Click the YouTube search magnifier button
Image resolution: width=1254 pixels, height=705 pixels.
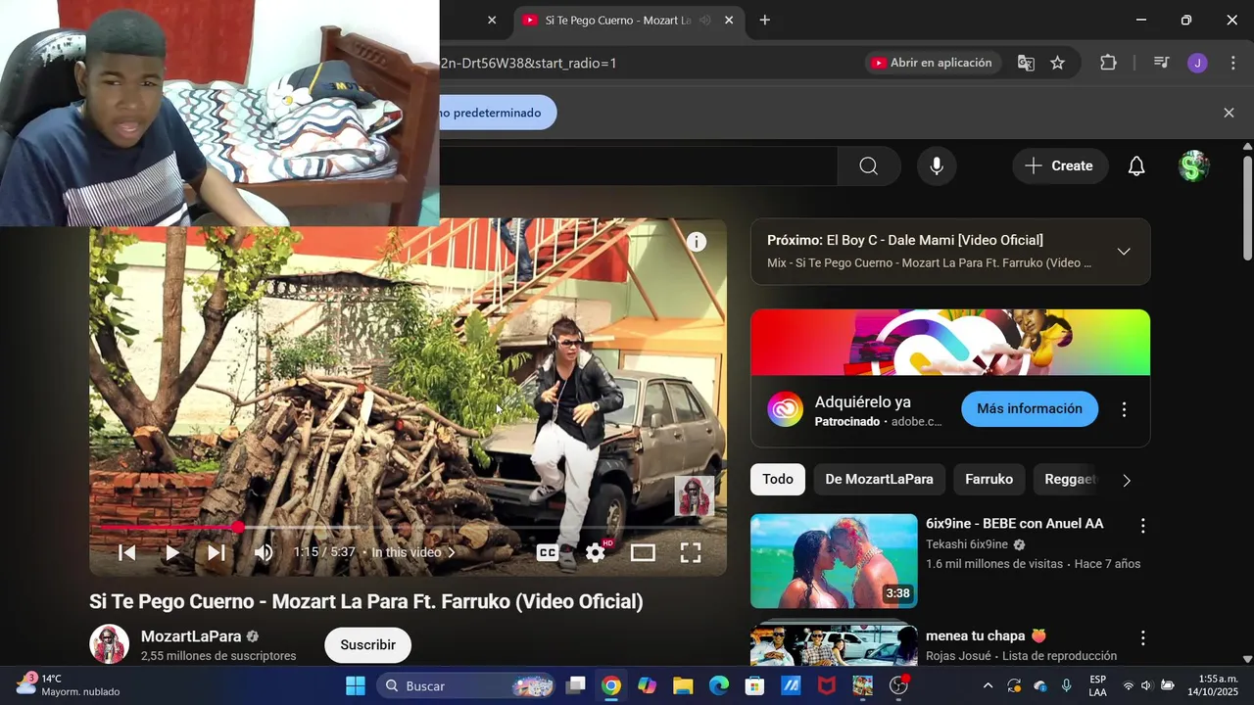[868, 166]
